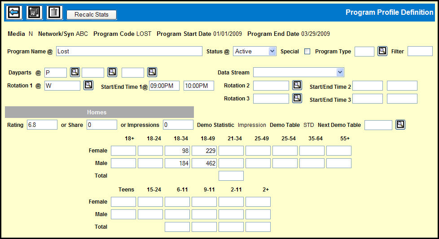Click the Program End Date 03/29/2009 text
The image size is (439, 239).
tap(288, 34)
